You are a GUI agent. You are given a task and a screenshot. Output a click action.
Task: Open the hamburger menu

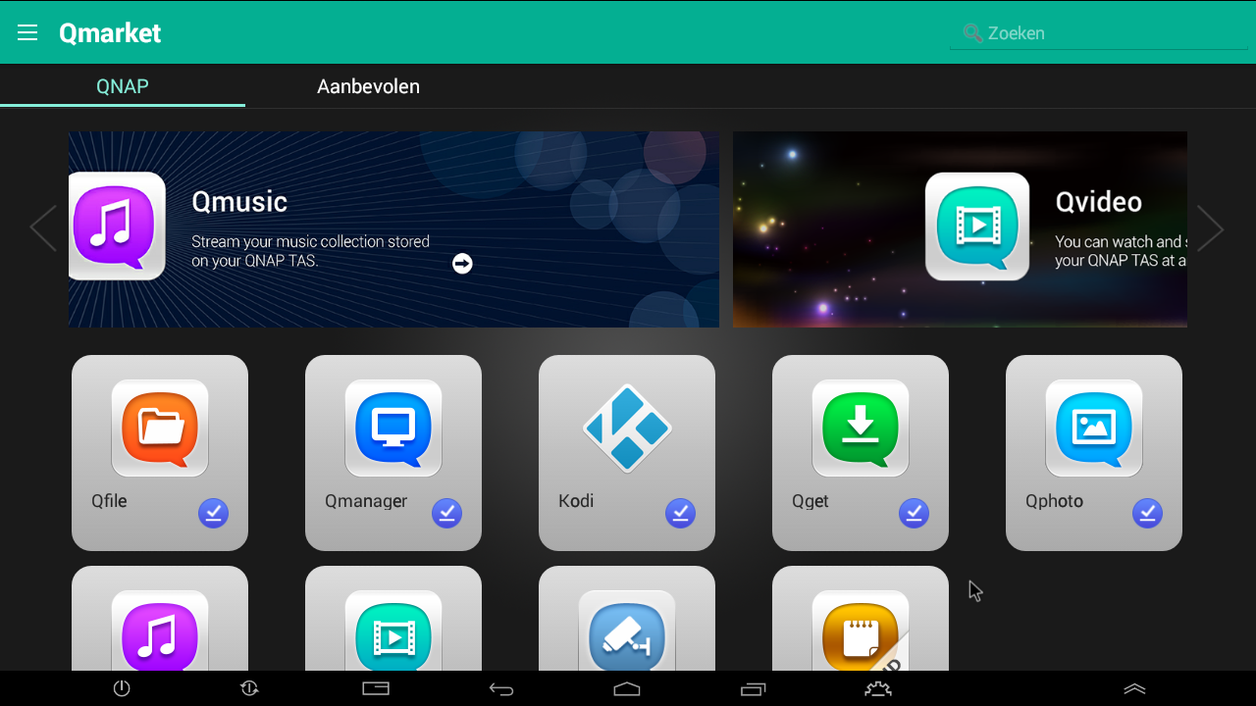27,32
